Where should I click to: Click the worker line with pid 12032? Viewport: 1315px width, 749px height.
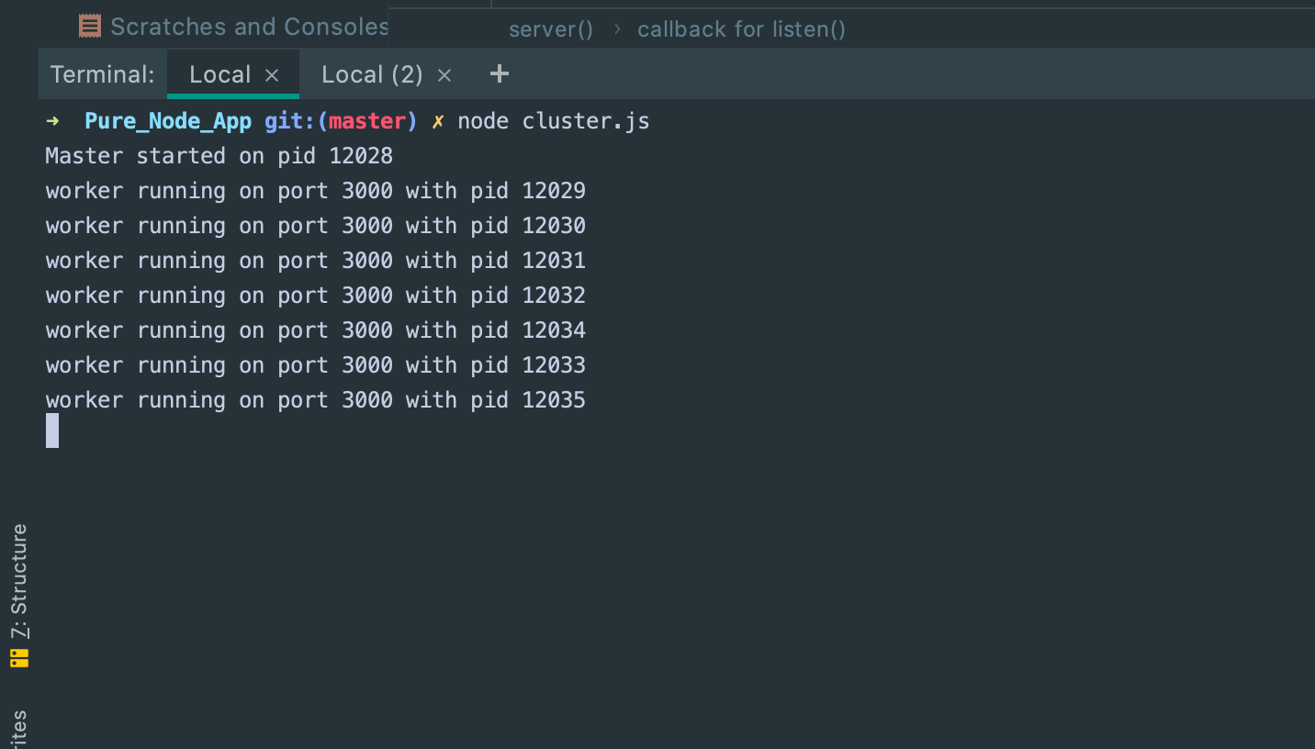(x=316, y=296)
